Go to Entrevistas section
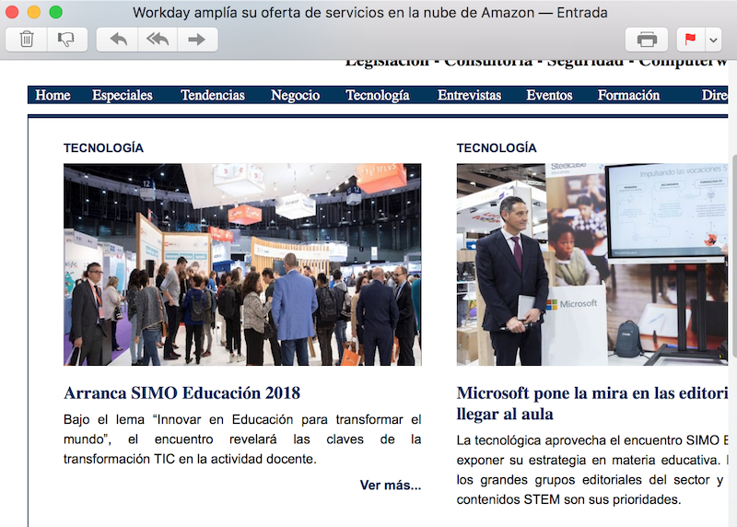Viewport: 737px width, 527px height. (469, 95)
